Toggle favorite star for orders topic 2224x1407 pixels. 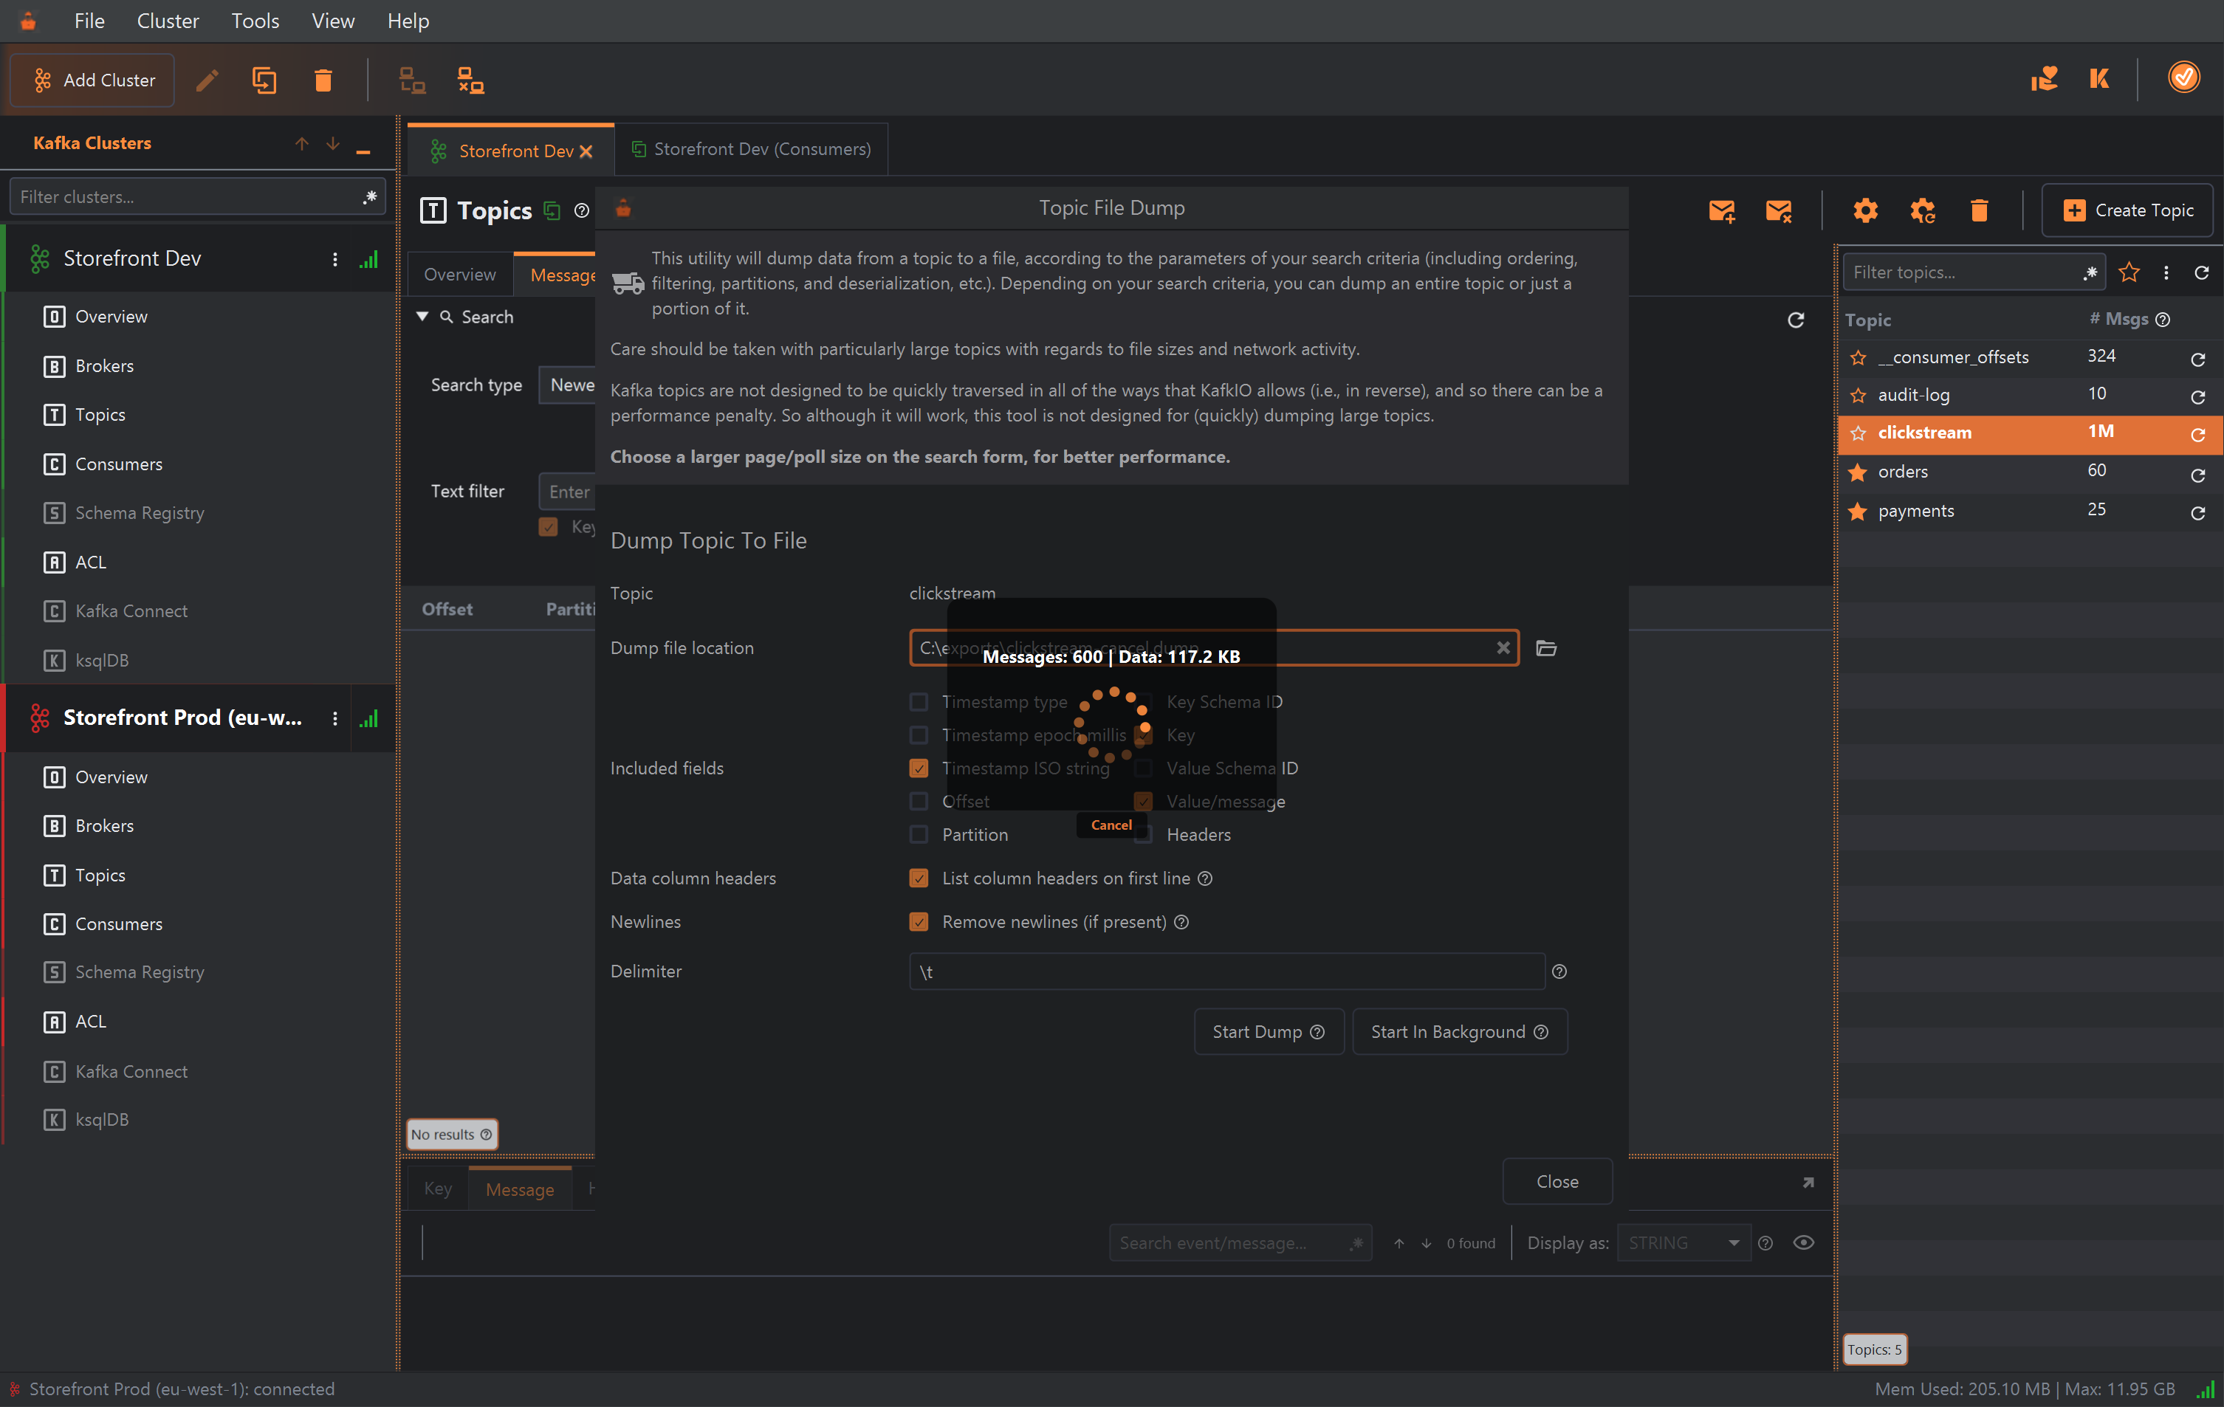1859,472
